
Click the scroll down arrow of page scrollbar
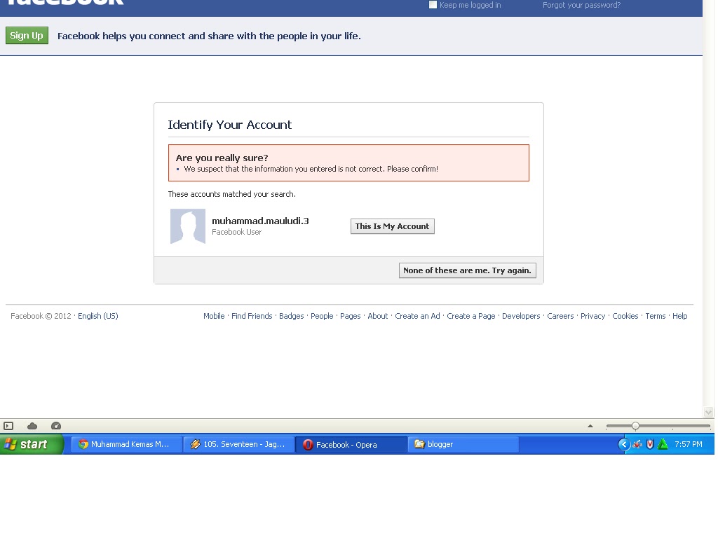click(708, 412)
